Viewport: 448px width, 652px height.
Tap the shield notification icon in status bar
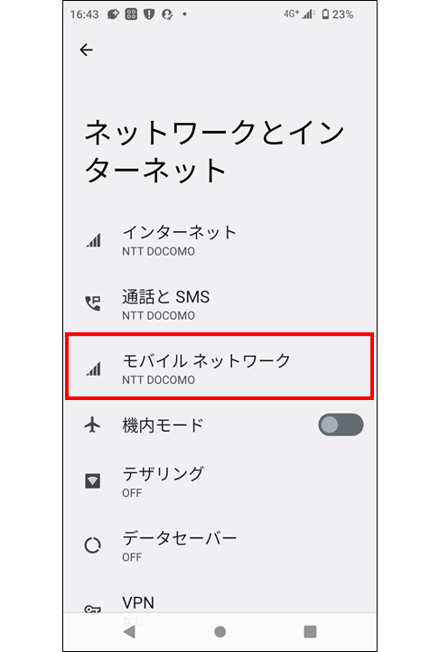click(149, 14)
